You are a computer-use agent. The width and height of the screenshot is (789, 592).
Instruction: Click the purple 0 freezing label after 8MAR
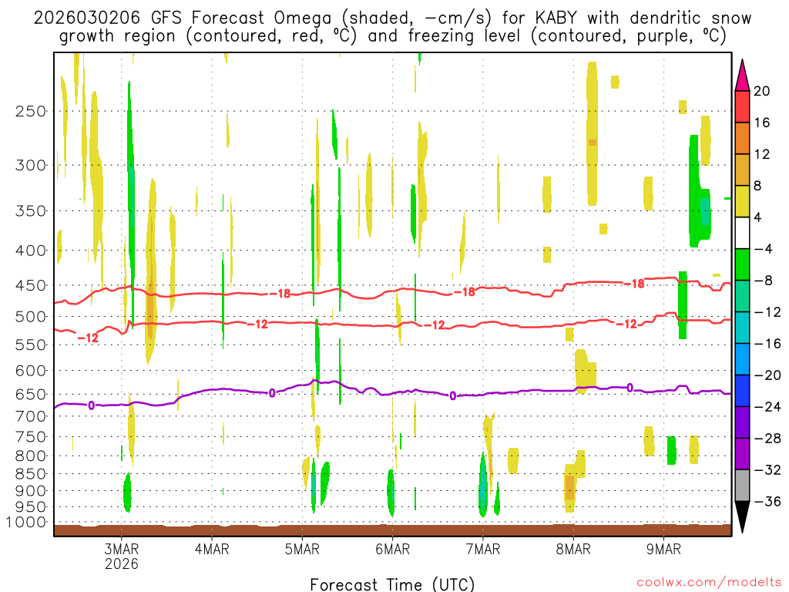coord(630,388)
